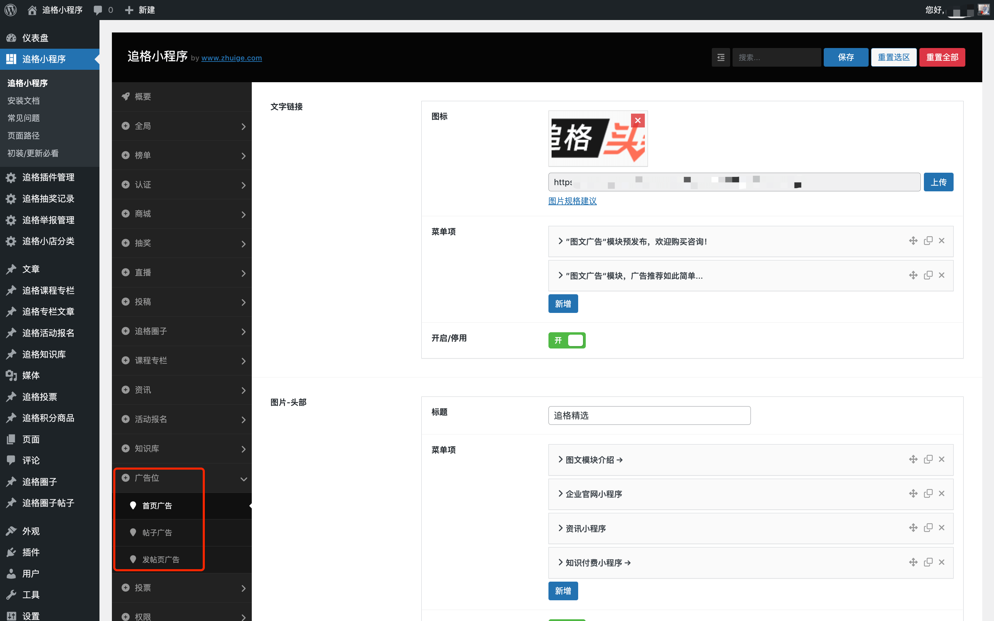
Task: Remove the uploaded icon image with red X
Action: coord(638,120)
